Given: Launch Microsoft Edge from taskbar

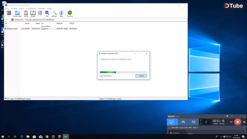Looking at the screenshot, I should click(x=22, y=137).
